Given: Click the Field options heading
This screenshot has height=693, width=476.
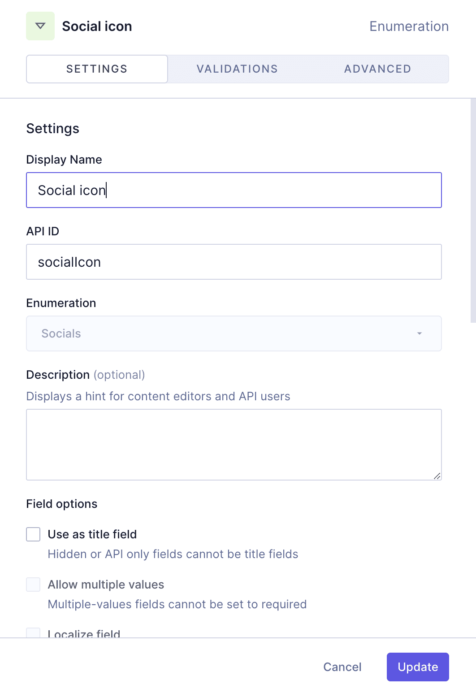Looking at the screenshot, I should (x=61, y=504).
